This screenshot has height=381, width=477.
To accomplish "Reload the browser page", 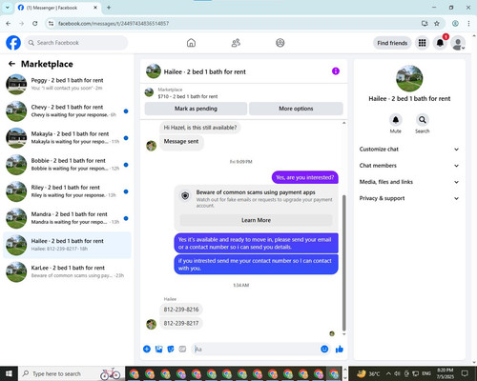I will (x=35, y=24).
